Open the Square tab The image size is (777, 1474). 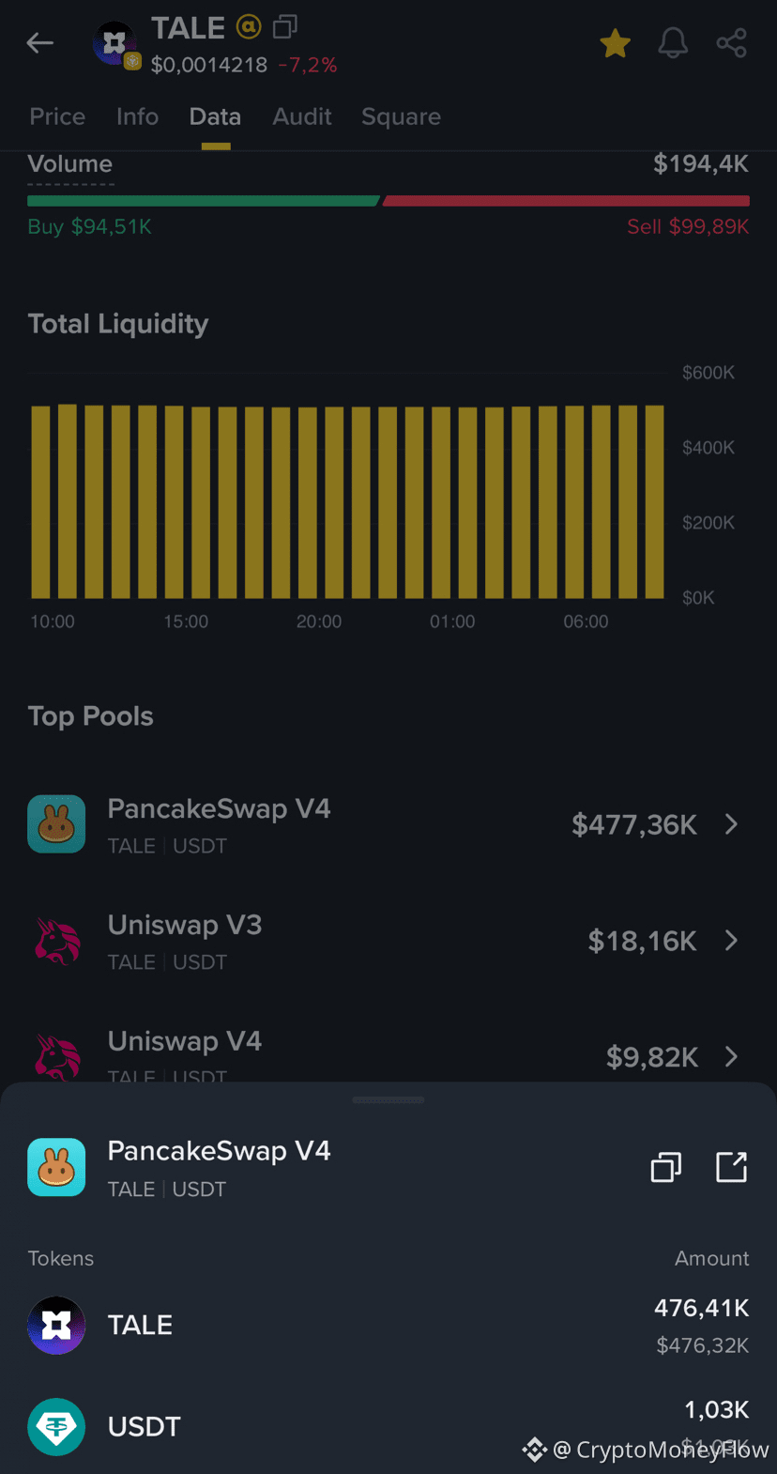[401, 116]
